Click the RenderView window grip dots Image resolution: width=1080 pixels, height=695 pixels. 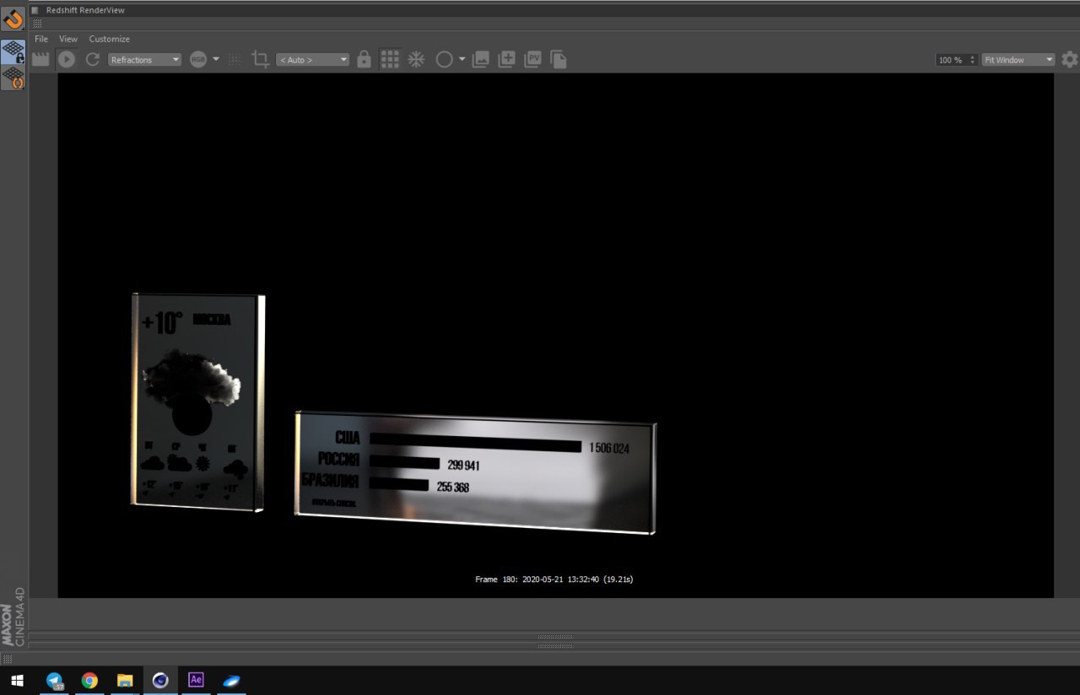[x=37, y=23]
